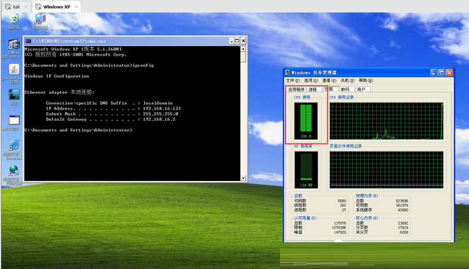Click the physical memory total 523696
Image resolution: width=469 pixels, height=269 pixels.
[x=402, y=201]
